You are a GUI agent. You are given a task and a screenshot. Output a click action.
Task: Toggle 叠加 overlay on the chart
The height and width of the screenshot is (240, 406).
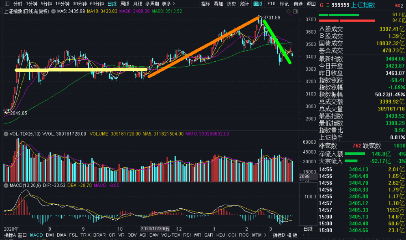pyautogui.click(x=218, y=4)
